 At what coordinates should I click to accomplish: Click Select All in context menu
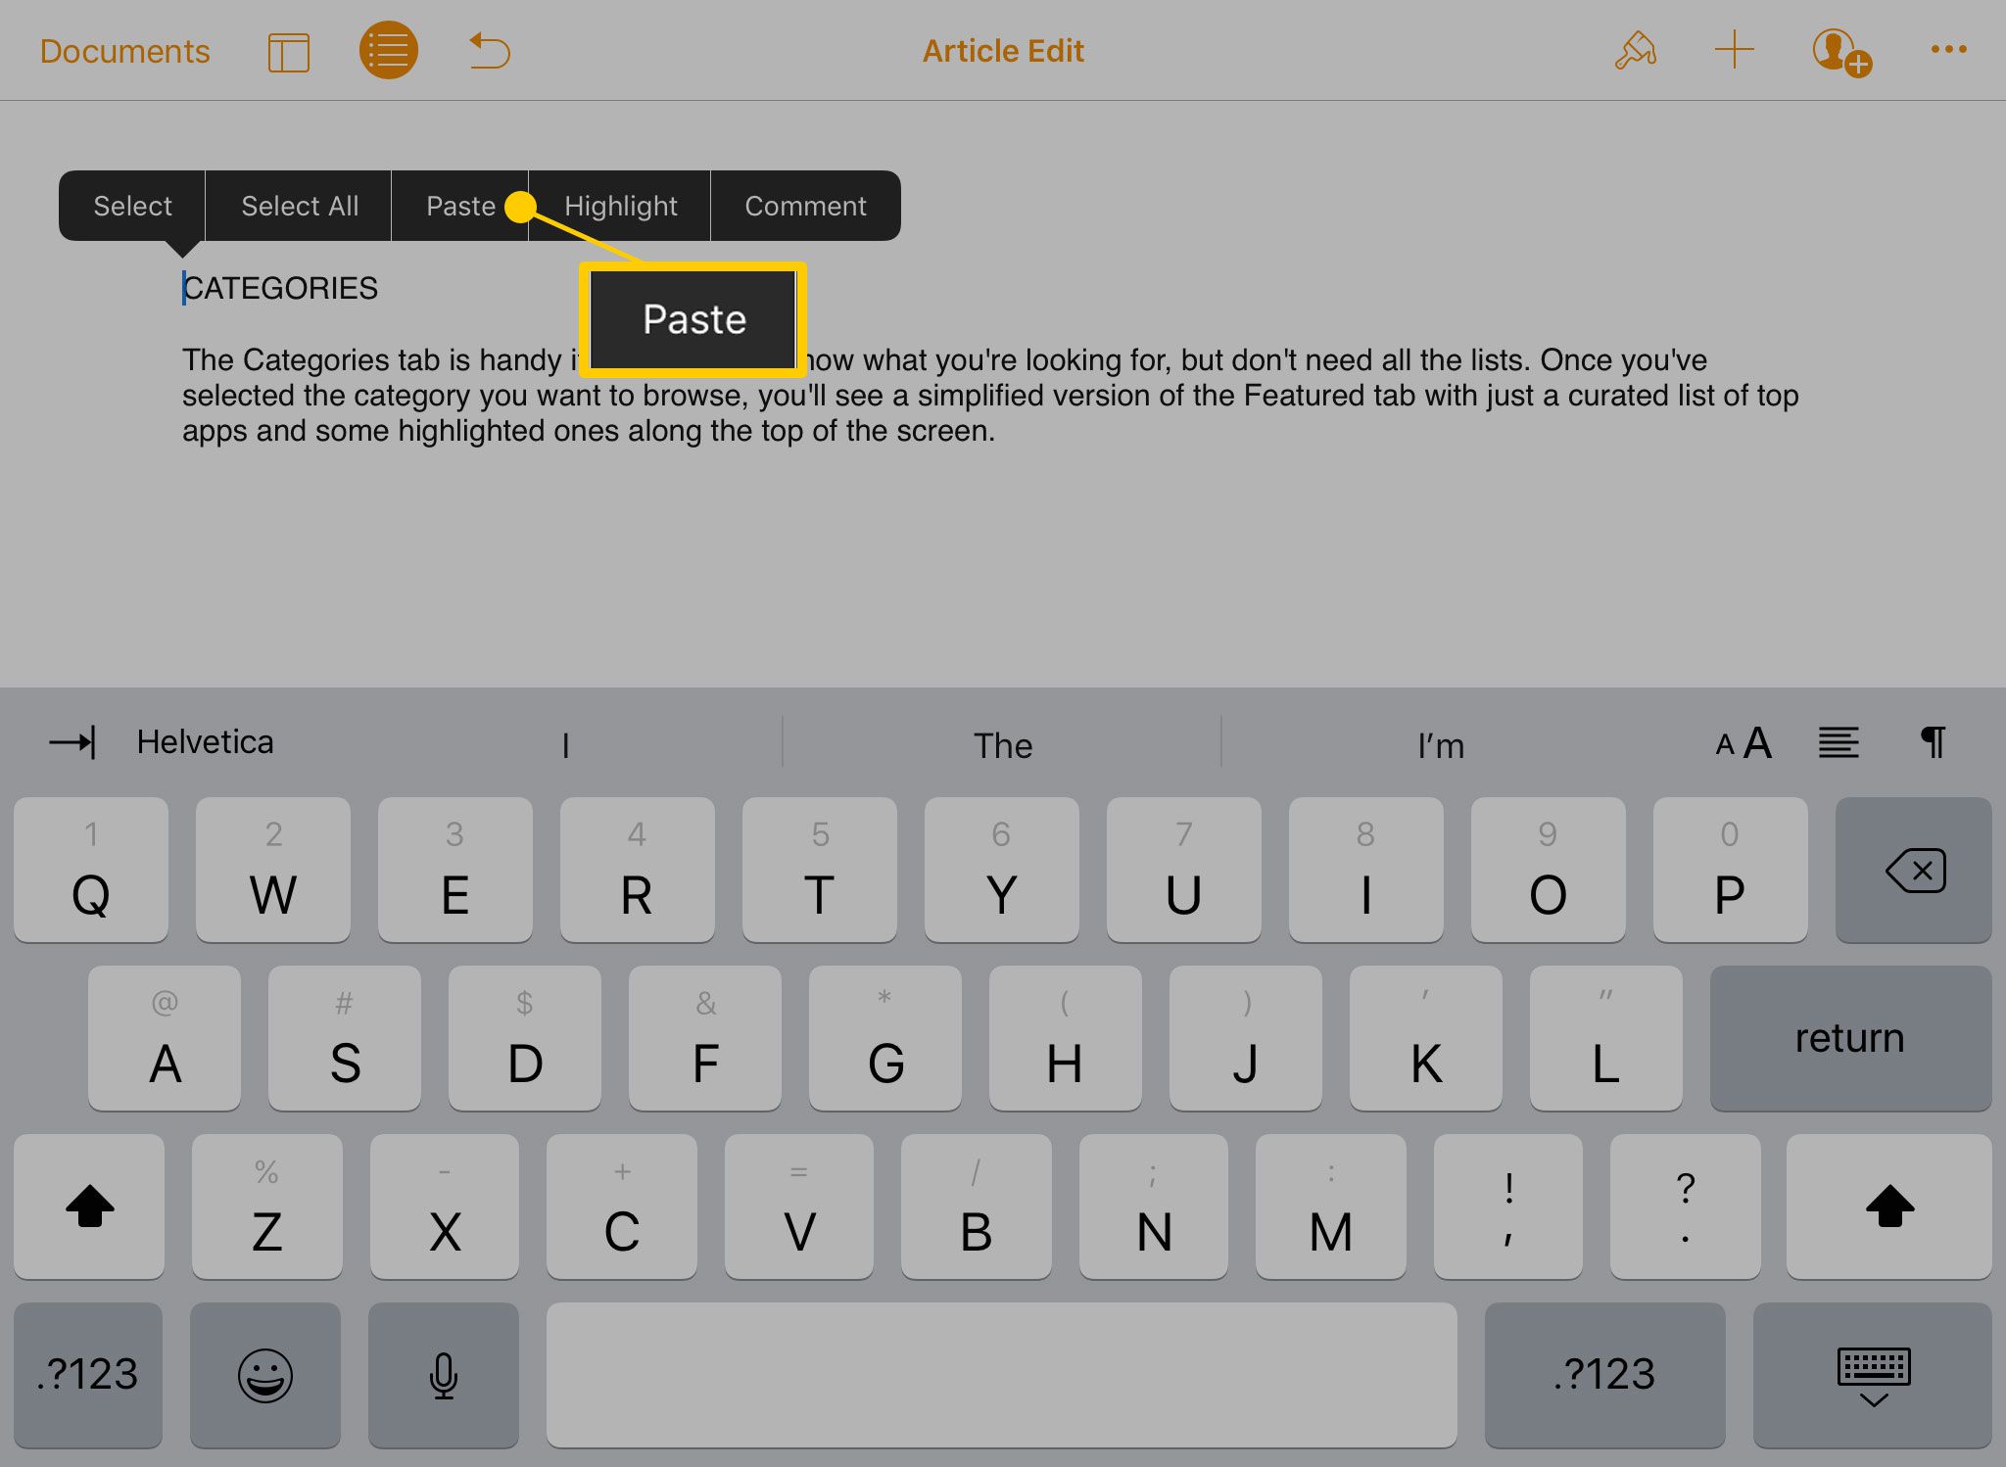pos(301,206)
